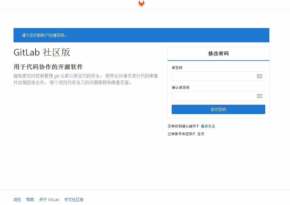
Task: Open the 帮助 footer link
Action: (30, 200)
